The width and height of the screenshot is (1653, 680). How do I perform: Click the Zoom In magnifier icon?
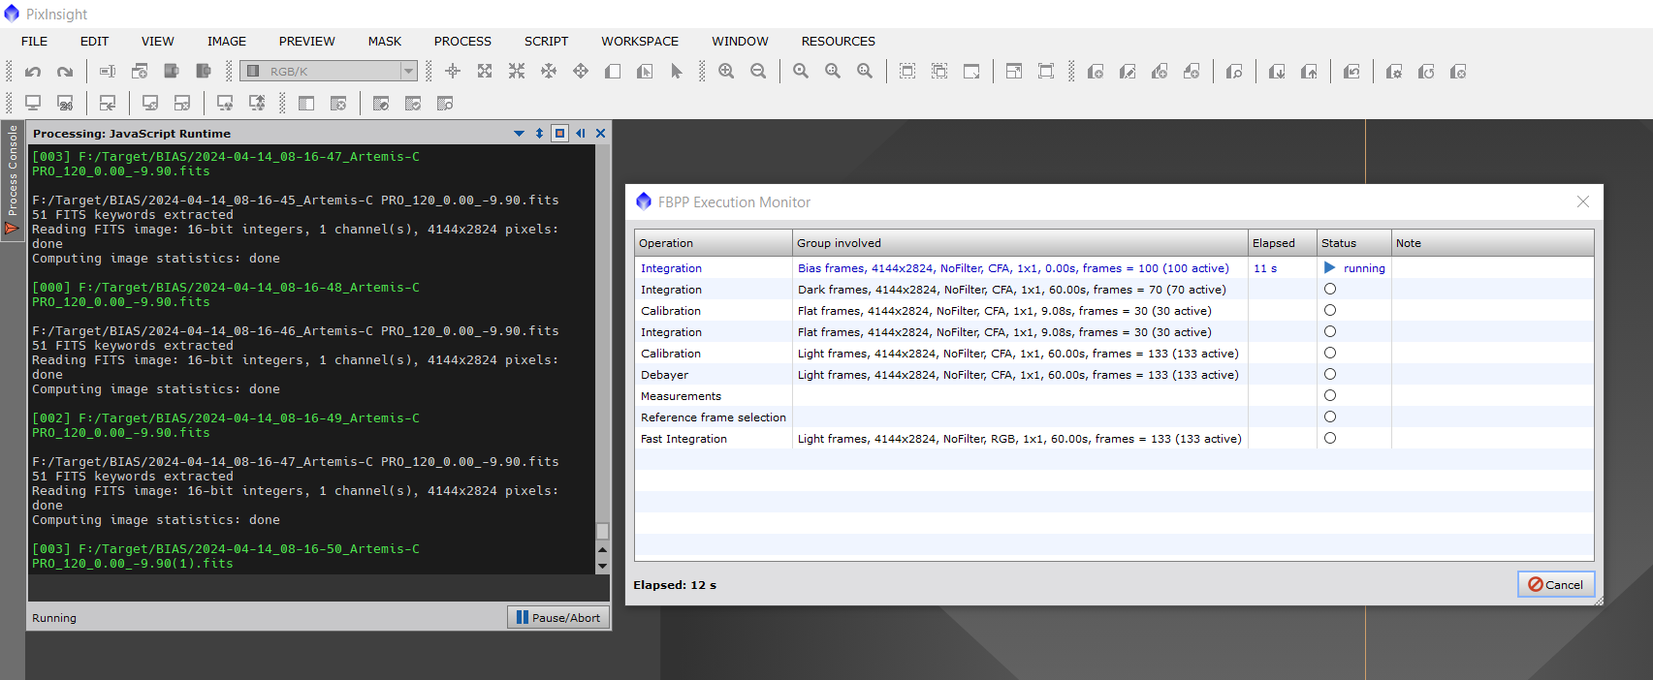tap(726, 72)
